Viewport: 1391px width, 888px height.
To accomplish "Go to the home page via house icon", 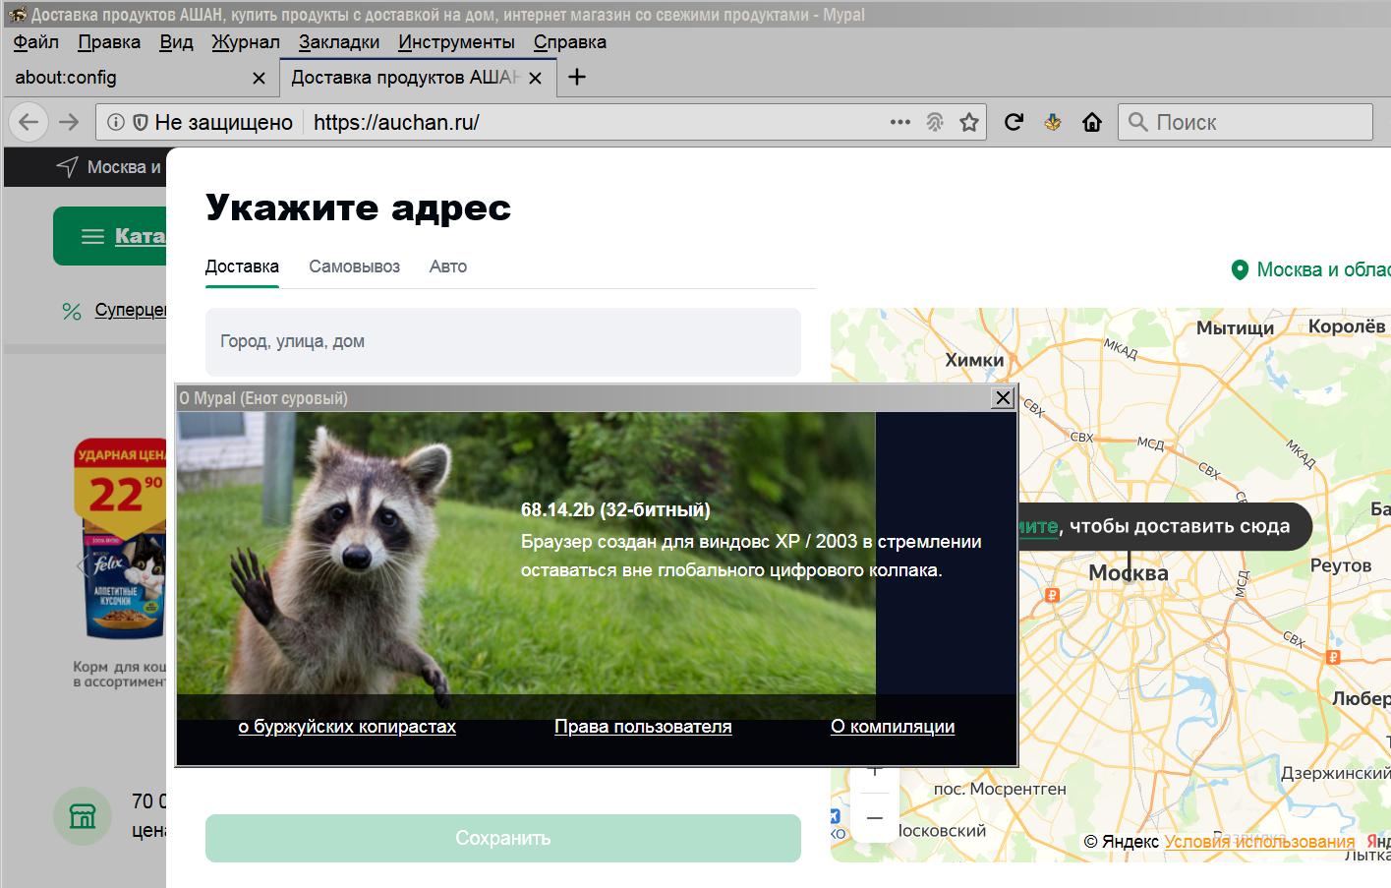I will pos(1092,122).
